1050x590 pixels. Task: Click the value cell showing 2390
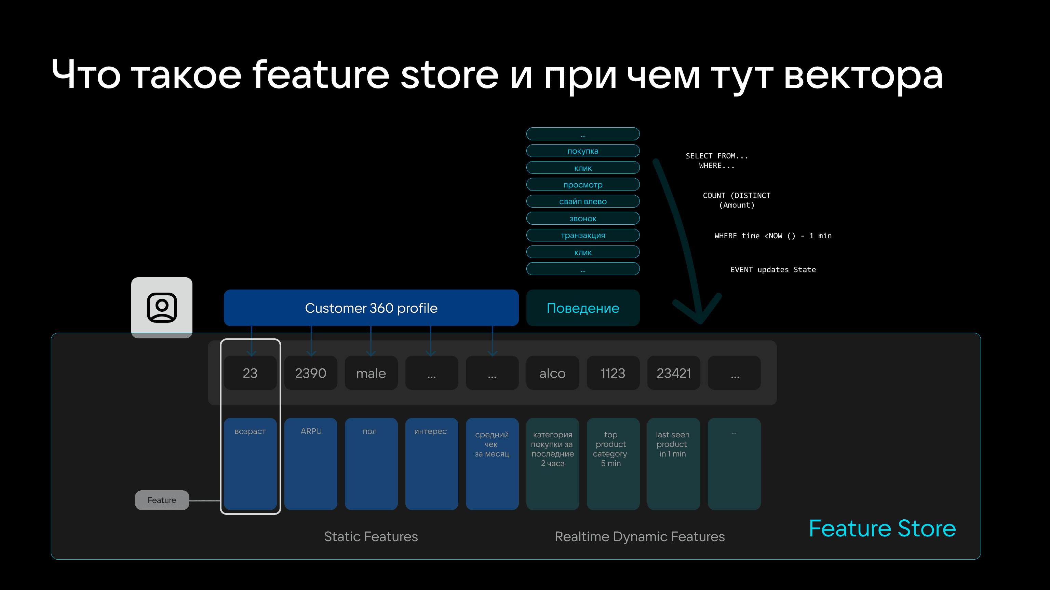(x=311, y=373)
